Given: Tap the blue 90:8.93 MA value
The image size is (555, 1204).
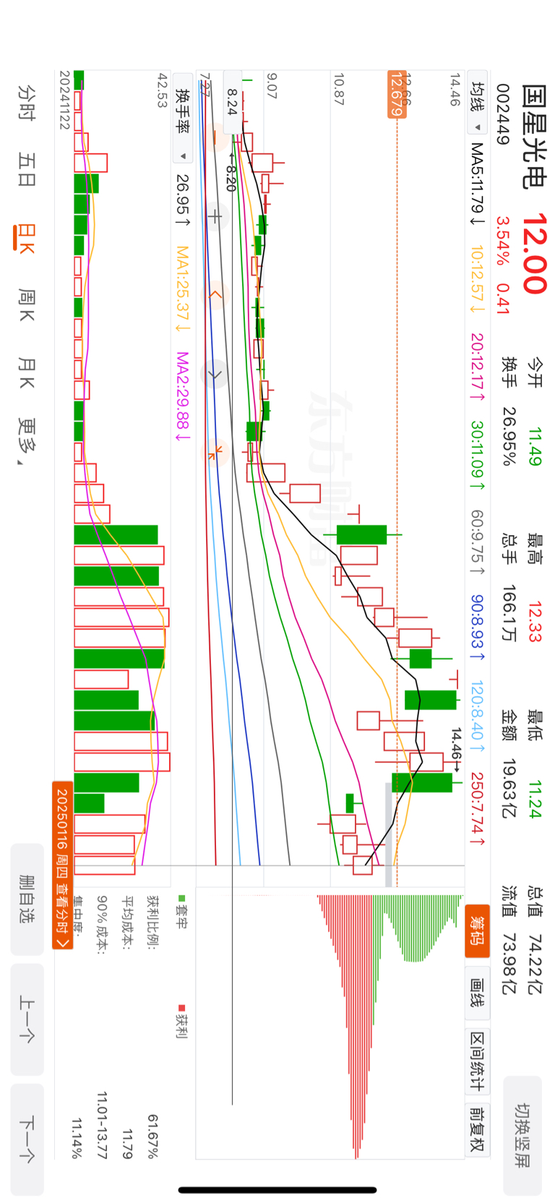Looking at the screenshot, I should 476,626.
